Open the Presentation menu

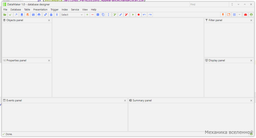pyautogui.click(x=40, y=10)
